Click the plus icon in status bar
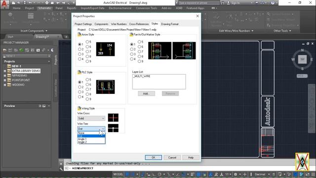This screenshot has width=316, height=178. tap(245, 174)
